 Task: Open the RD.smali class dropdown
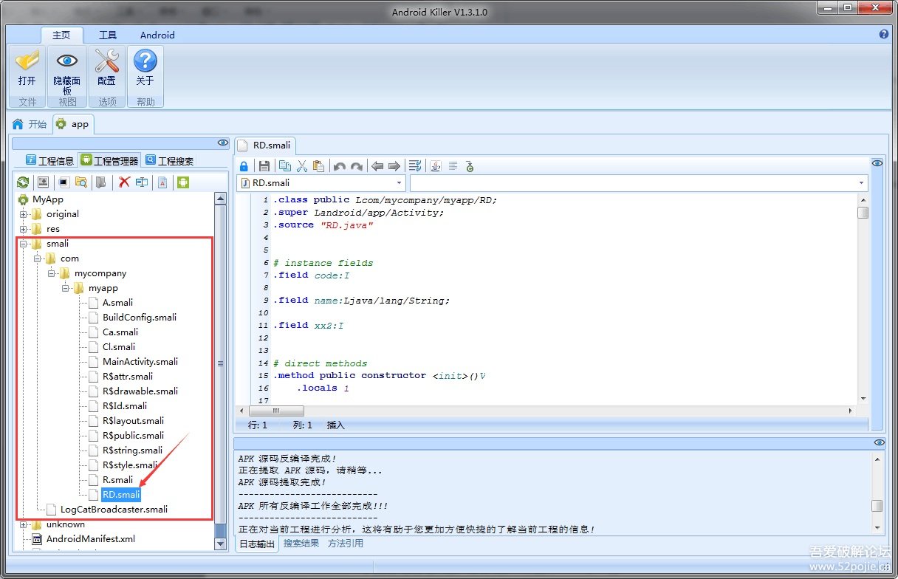[x=400, y=183]
